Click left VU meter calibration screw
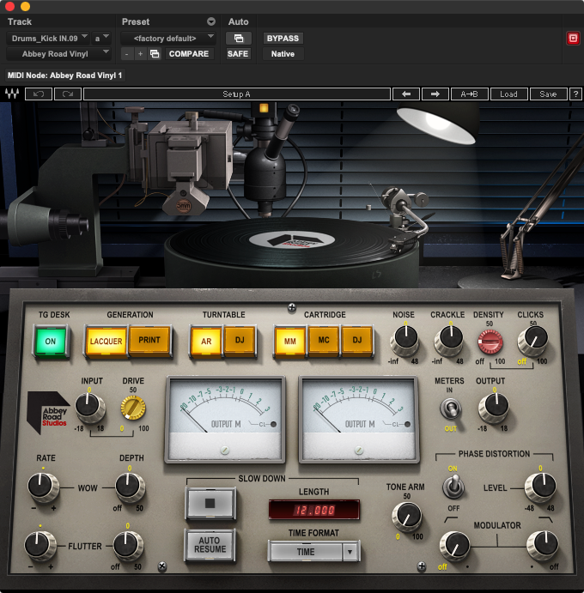 [x=225, y=450]
